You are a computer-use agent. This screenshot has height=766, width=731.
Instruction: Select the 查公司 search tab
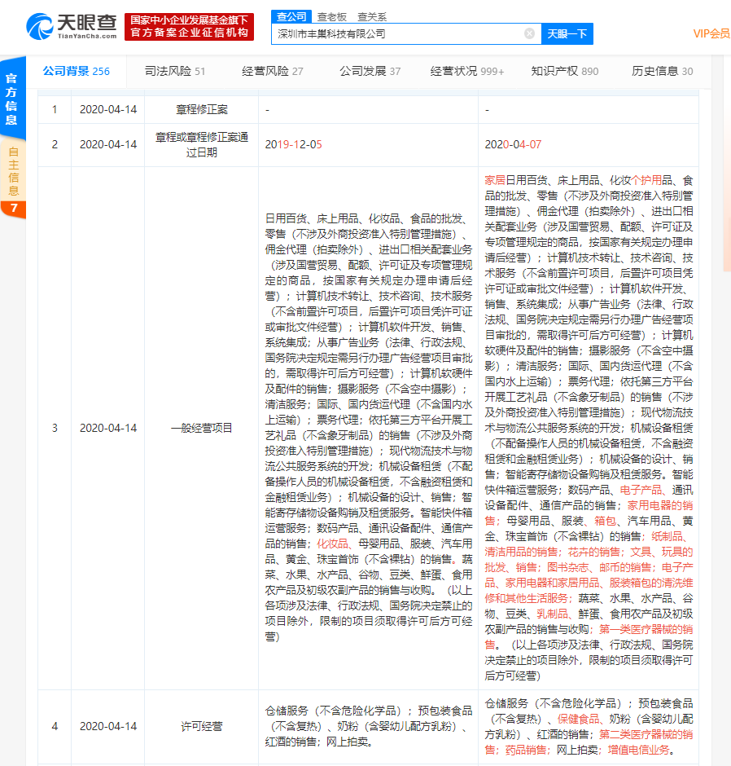click(x=291, y=16)
